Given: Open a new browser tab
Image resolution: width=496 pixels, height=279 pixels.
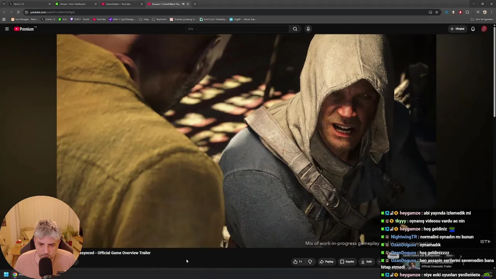Looking at the screenshot, I should 195,4.
